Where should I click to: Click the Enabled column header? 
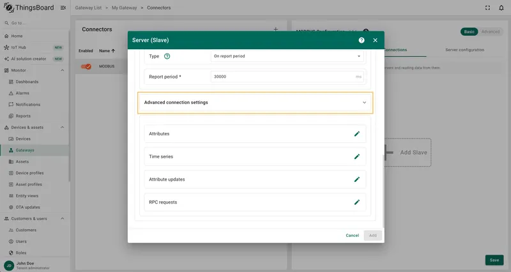click(86, 51)
